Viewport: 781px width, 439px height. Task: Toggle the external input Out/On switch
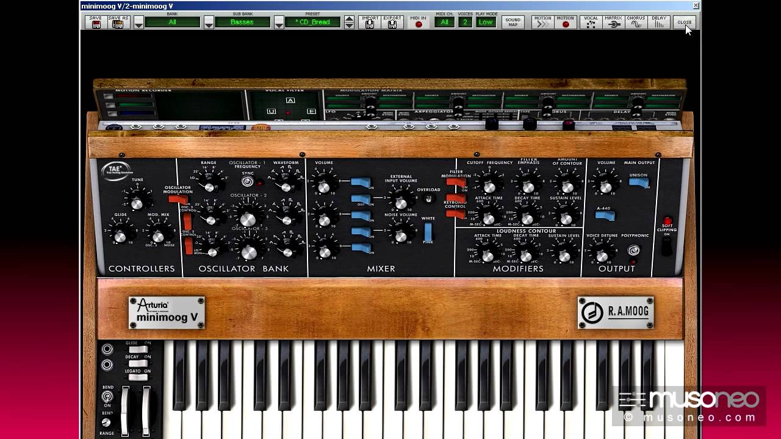coord(361,199)
